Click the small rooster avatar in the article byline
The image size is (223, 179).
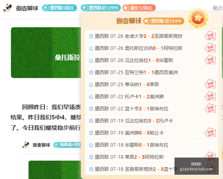point(26,145)
